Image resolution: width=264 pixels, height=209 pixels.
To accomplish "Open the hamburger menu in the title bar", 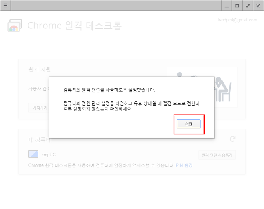I will pos(5,5).
